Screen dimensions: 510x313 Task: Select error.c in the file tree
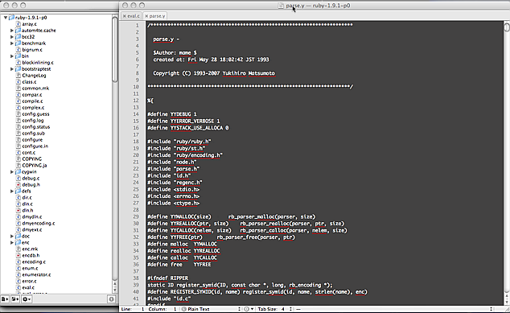[29, 281]
